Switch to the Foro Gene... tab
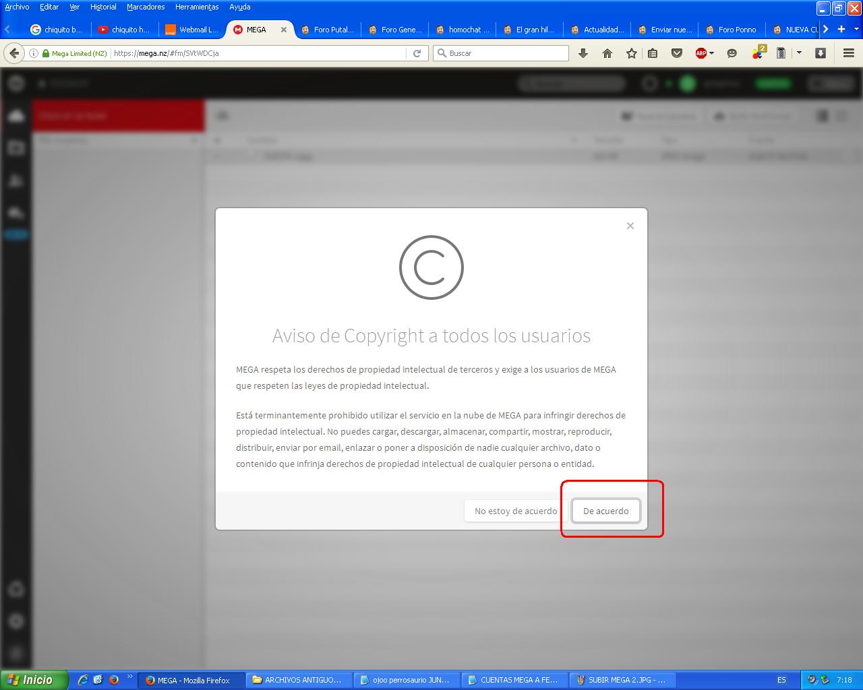 click(394, 30)
